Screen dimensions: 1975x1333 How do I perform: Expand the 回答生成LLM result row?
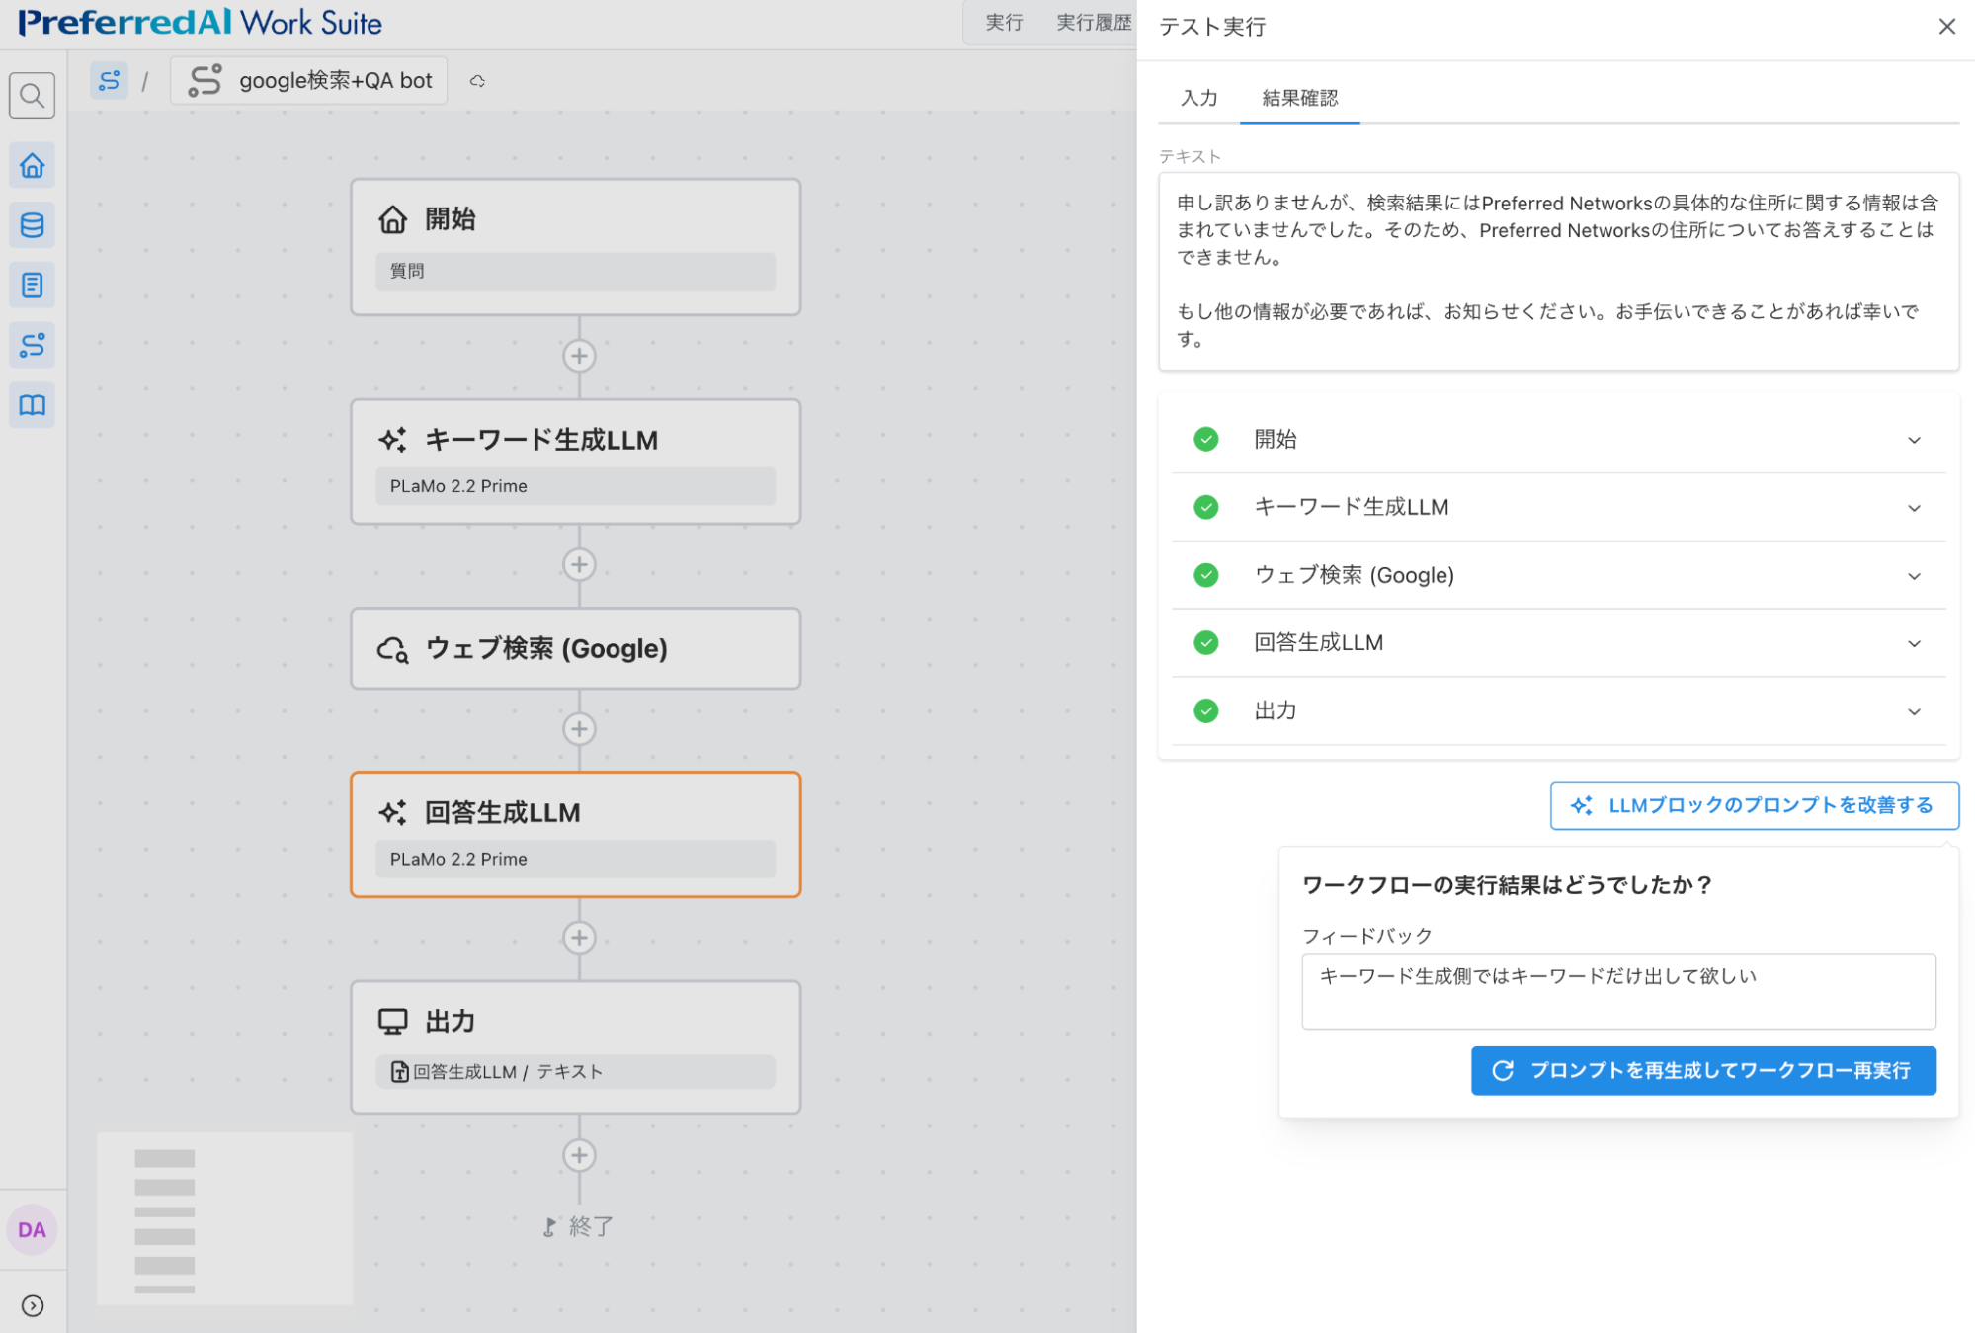pyautogui.click(x=1914, y=643)
